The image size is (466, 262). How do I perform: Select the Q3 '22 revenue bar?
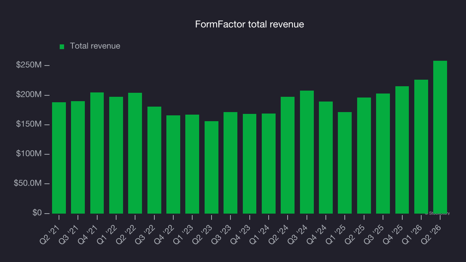coord(154,160)
